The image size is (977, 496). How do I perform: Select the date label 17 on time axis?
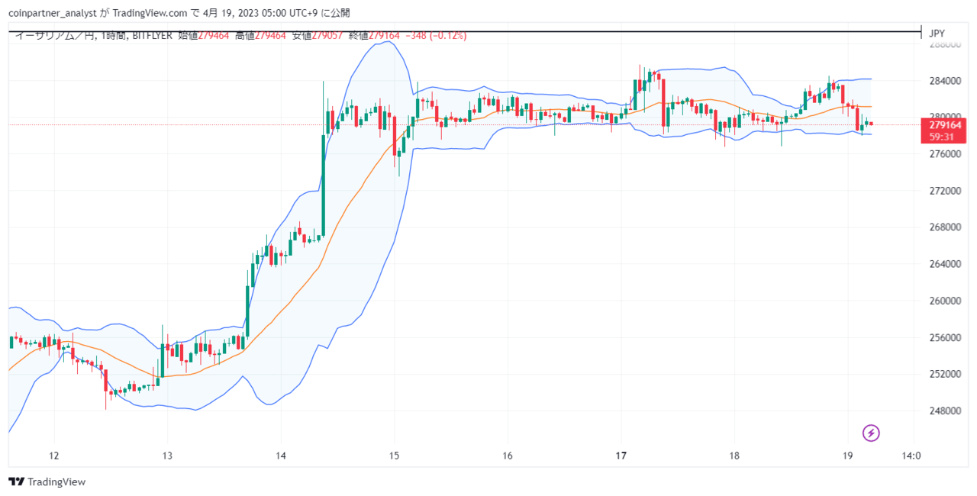click(x=621, y=456)
